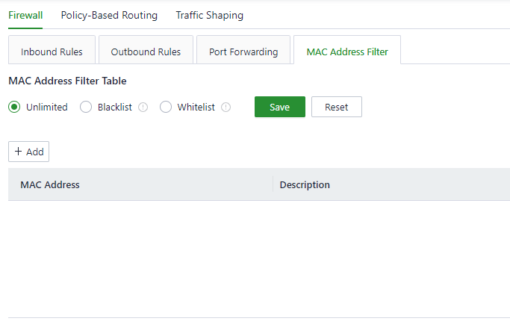Enable the Whitelist radio option

[166, 108]
